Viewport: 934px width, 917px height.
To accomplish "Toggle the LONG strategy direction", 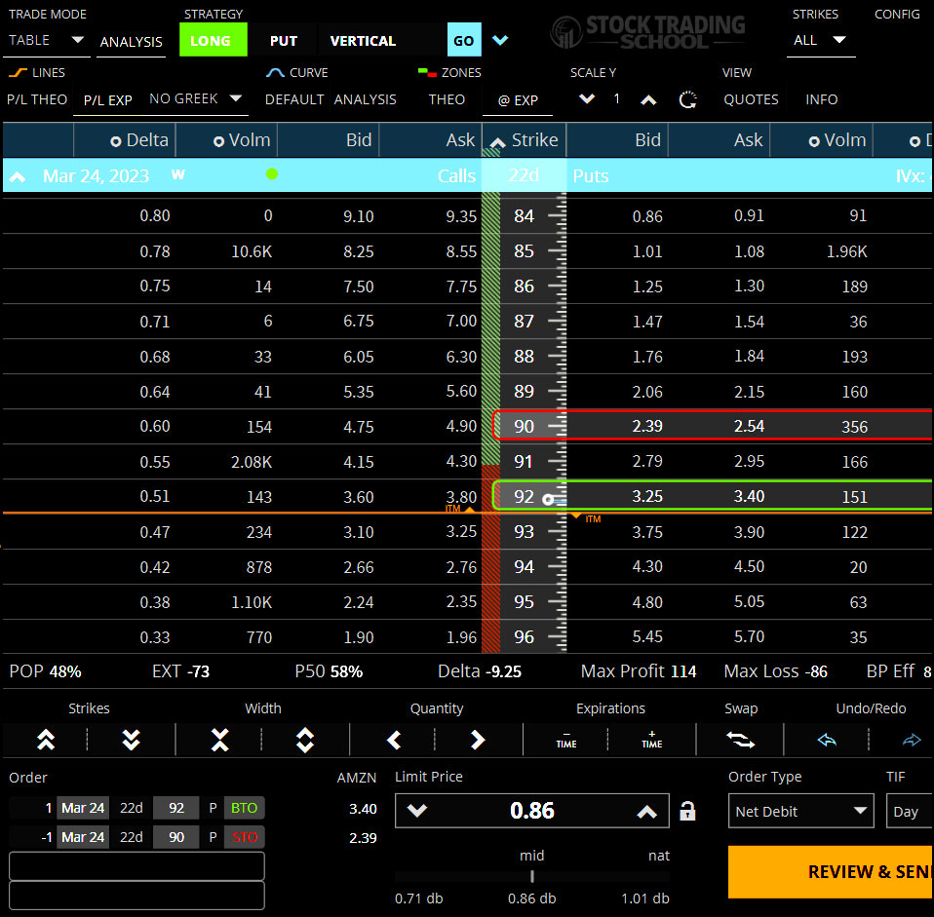I will (213, 40).
